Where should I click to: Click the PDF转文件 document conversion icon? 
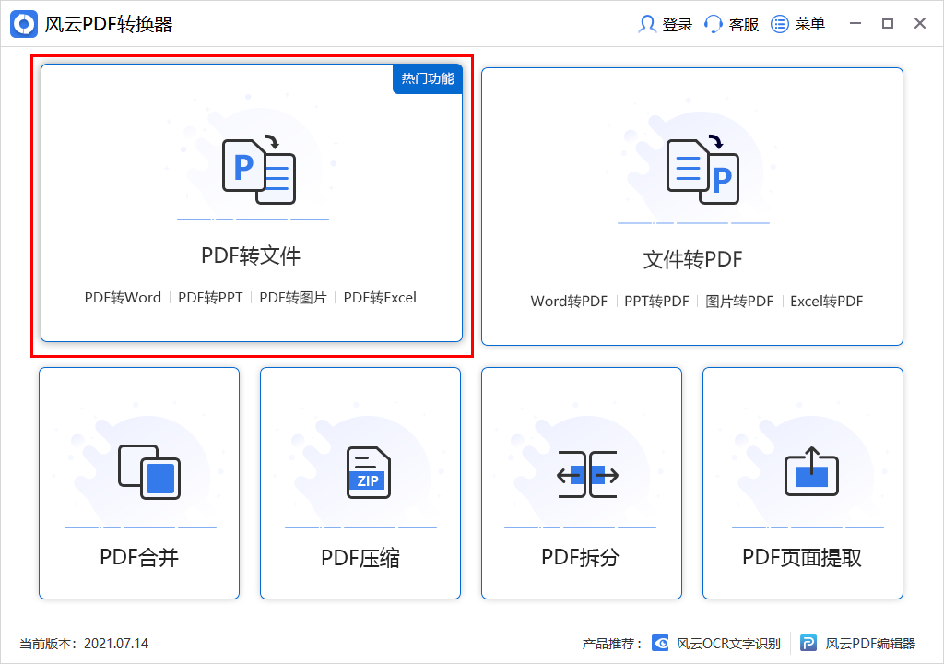[259, 172]
